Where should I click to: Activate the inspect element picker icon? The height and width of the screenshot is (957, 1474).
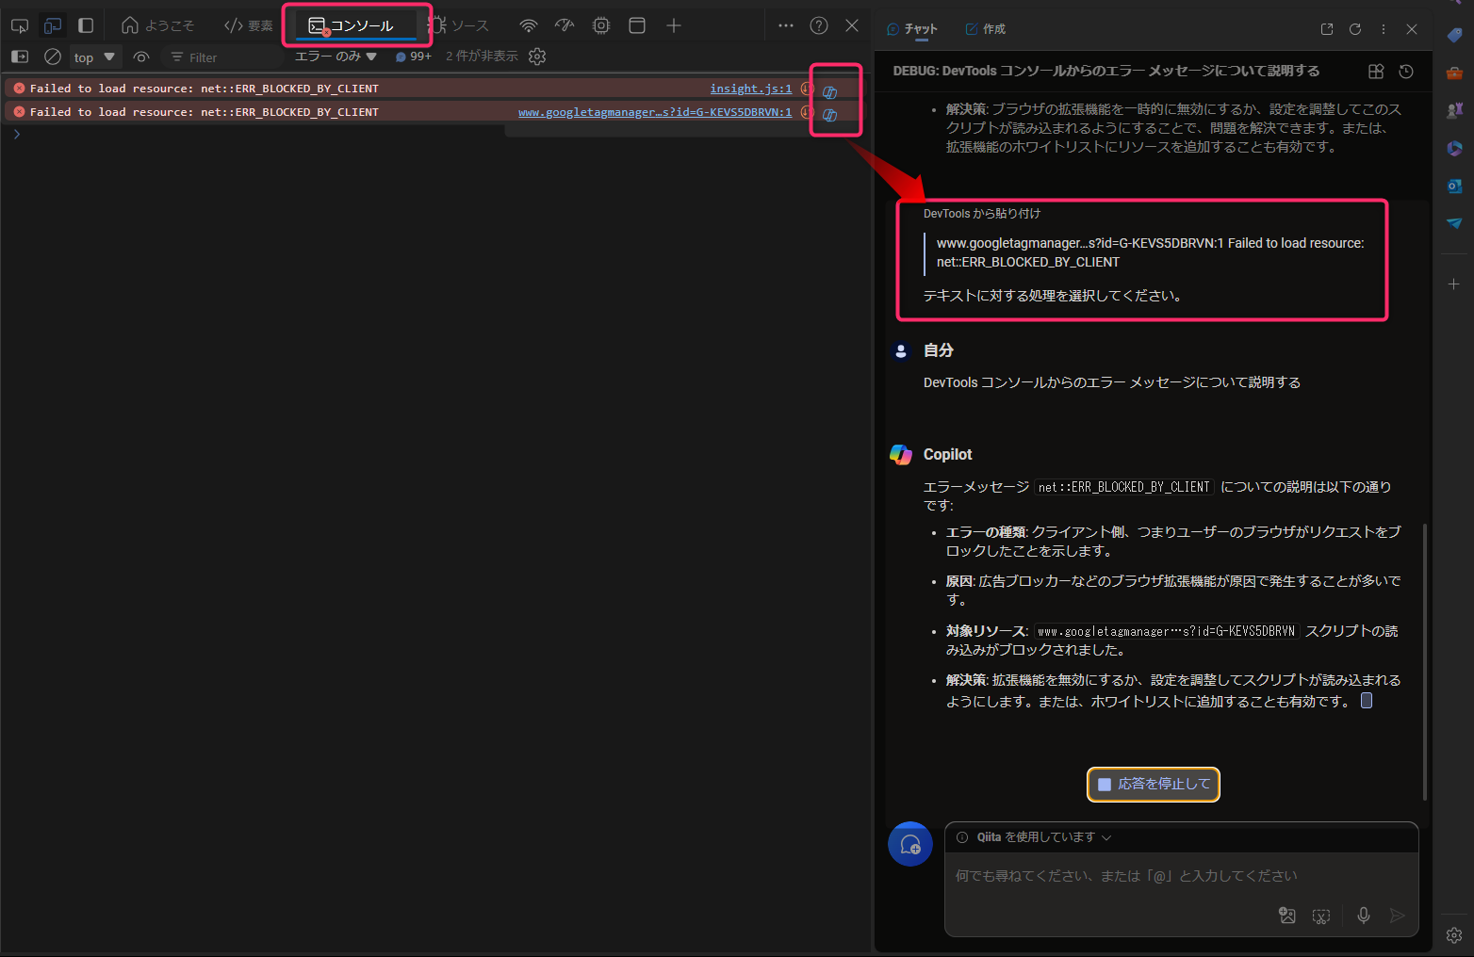[19, 25]
